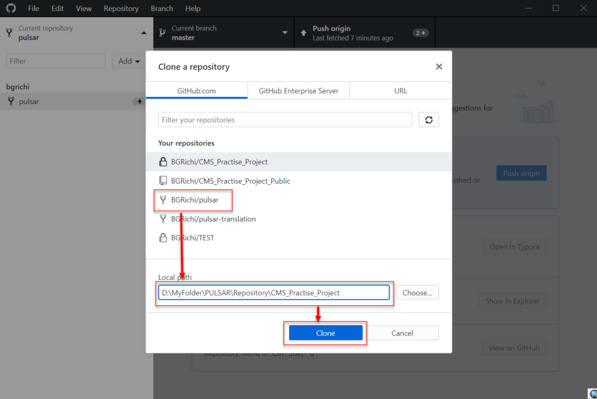Viewport: 597px width, 399px height.
Task: Switch to the URL tab
Action: (401, 91)
